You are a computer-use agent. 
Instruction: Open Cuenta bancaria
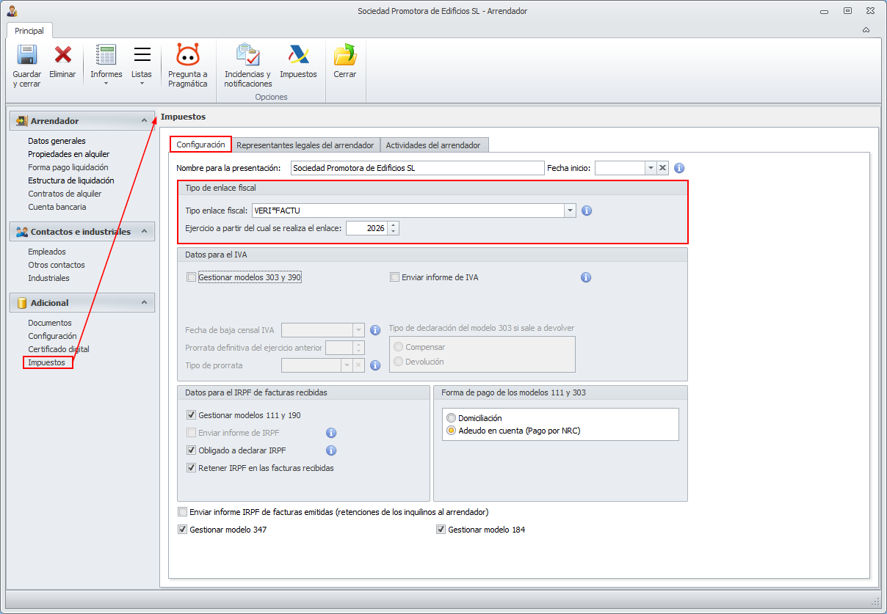57,207
